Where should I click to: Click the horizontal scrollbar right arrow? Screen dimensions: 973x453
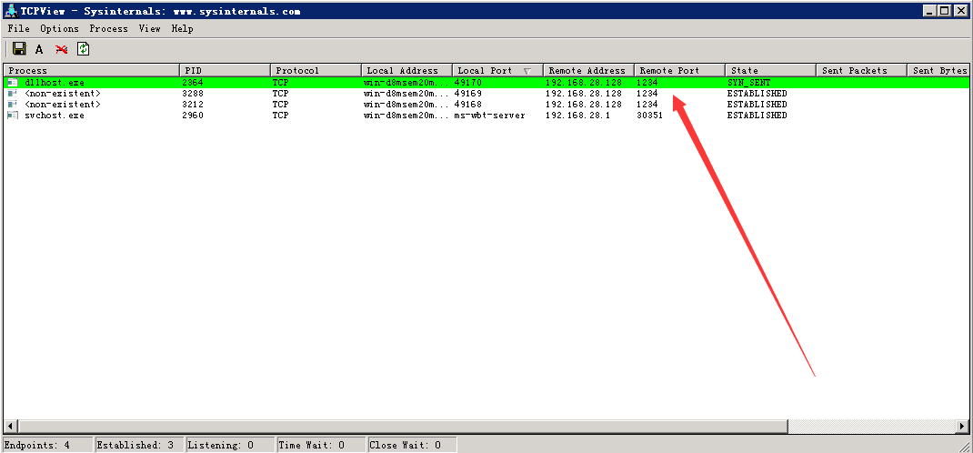(x=962, y=426)
